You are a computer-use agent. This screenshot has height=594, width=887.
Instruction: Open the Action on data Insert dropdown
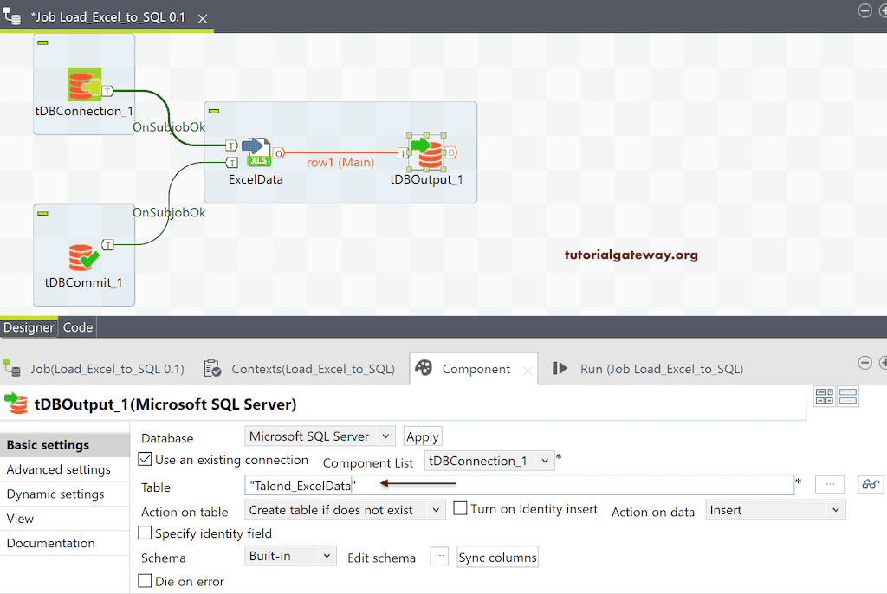click(774, 509)
